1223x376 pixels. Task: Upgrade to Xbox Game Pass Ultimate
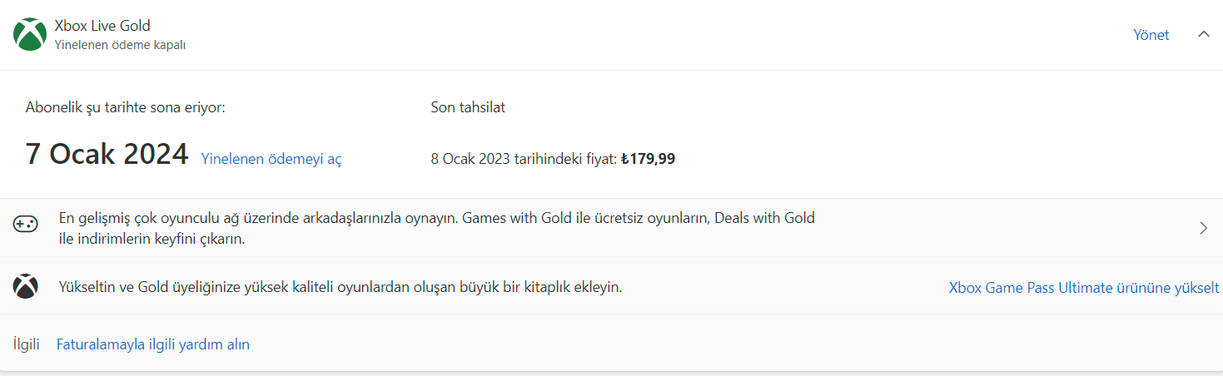pos(1083,288)
